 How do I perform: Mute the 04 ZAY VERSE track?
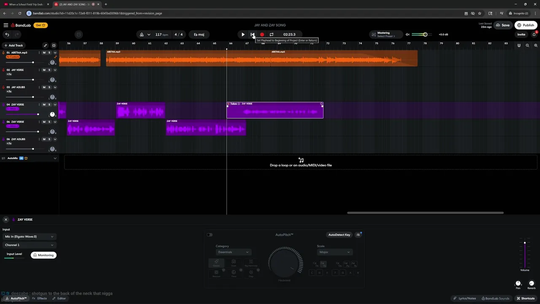click(44, 105)
